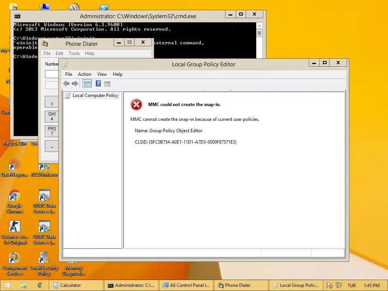This screenshot has height=291, width=388.
Task: Open File menu in Local Group Policy Editor
Action: (69, 74)
